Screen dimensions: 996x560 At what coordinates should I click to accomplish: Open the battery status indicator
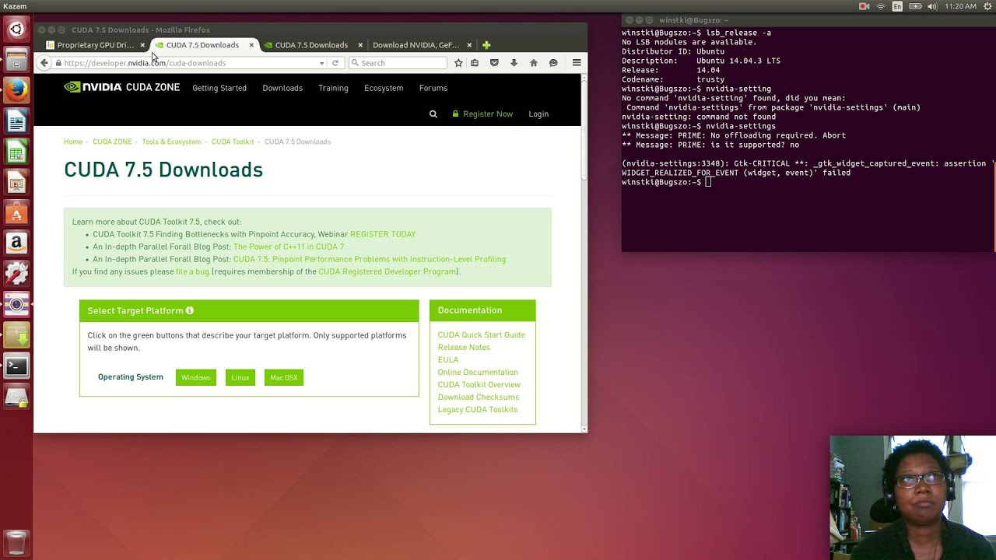click(x=915, y=6)
